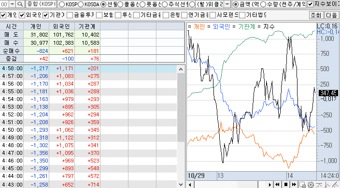Click the 4:50:00 time row
The width and height of the screenshot is (340, 188).
click(x=88, y=130)
